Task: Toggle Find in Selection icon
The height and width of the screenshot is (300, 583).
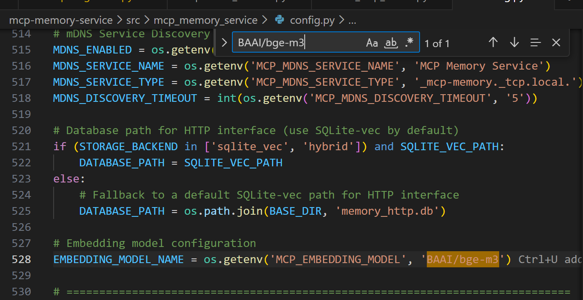Action: tap(535, 42)
